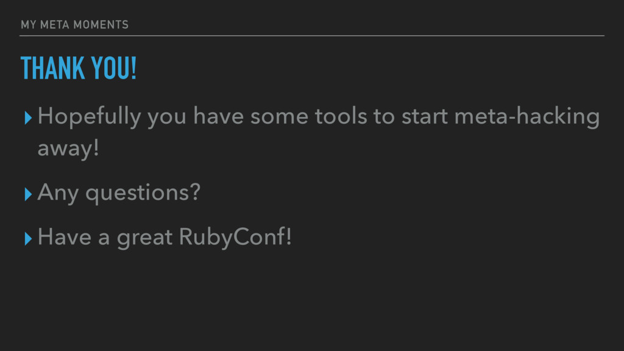Click the word "RubyConf!" in last bullet
Screen dimensions: 624x351
(x=235, y=238)
